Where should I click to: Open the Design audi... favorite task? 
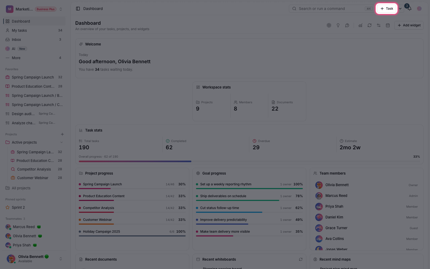34,114
